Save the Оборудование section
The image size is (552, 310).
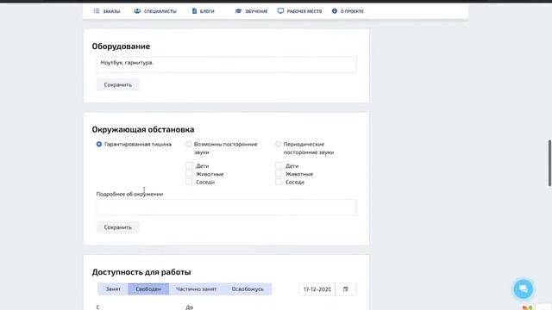pyautogui.click(x=118, y=84)
